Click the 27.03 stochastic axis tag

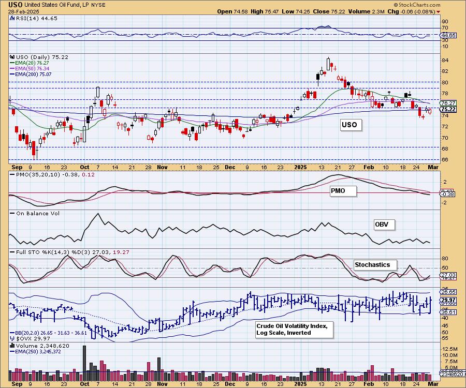tap(448, 275)
